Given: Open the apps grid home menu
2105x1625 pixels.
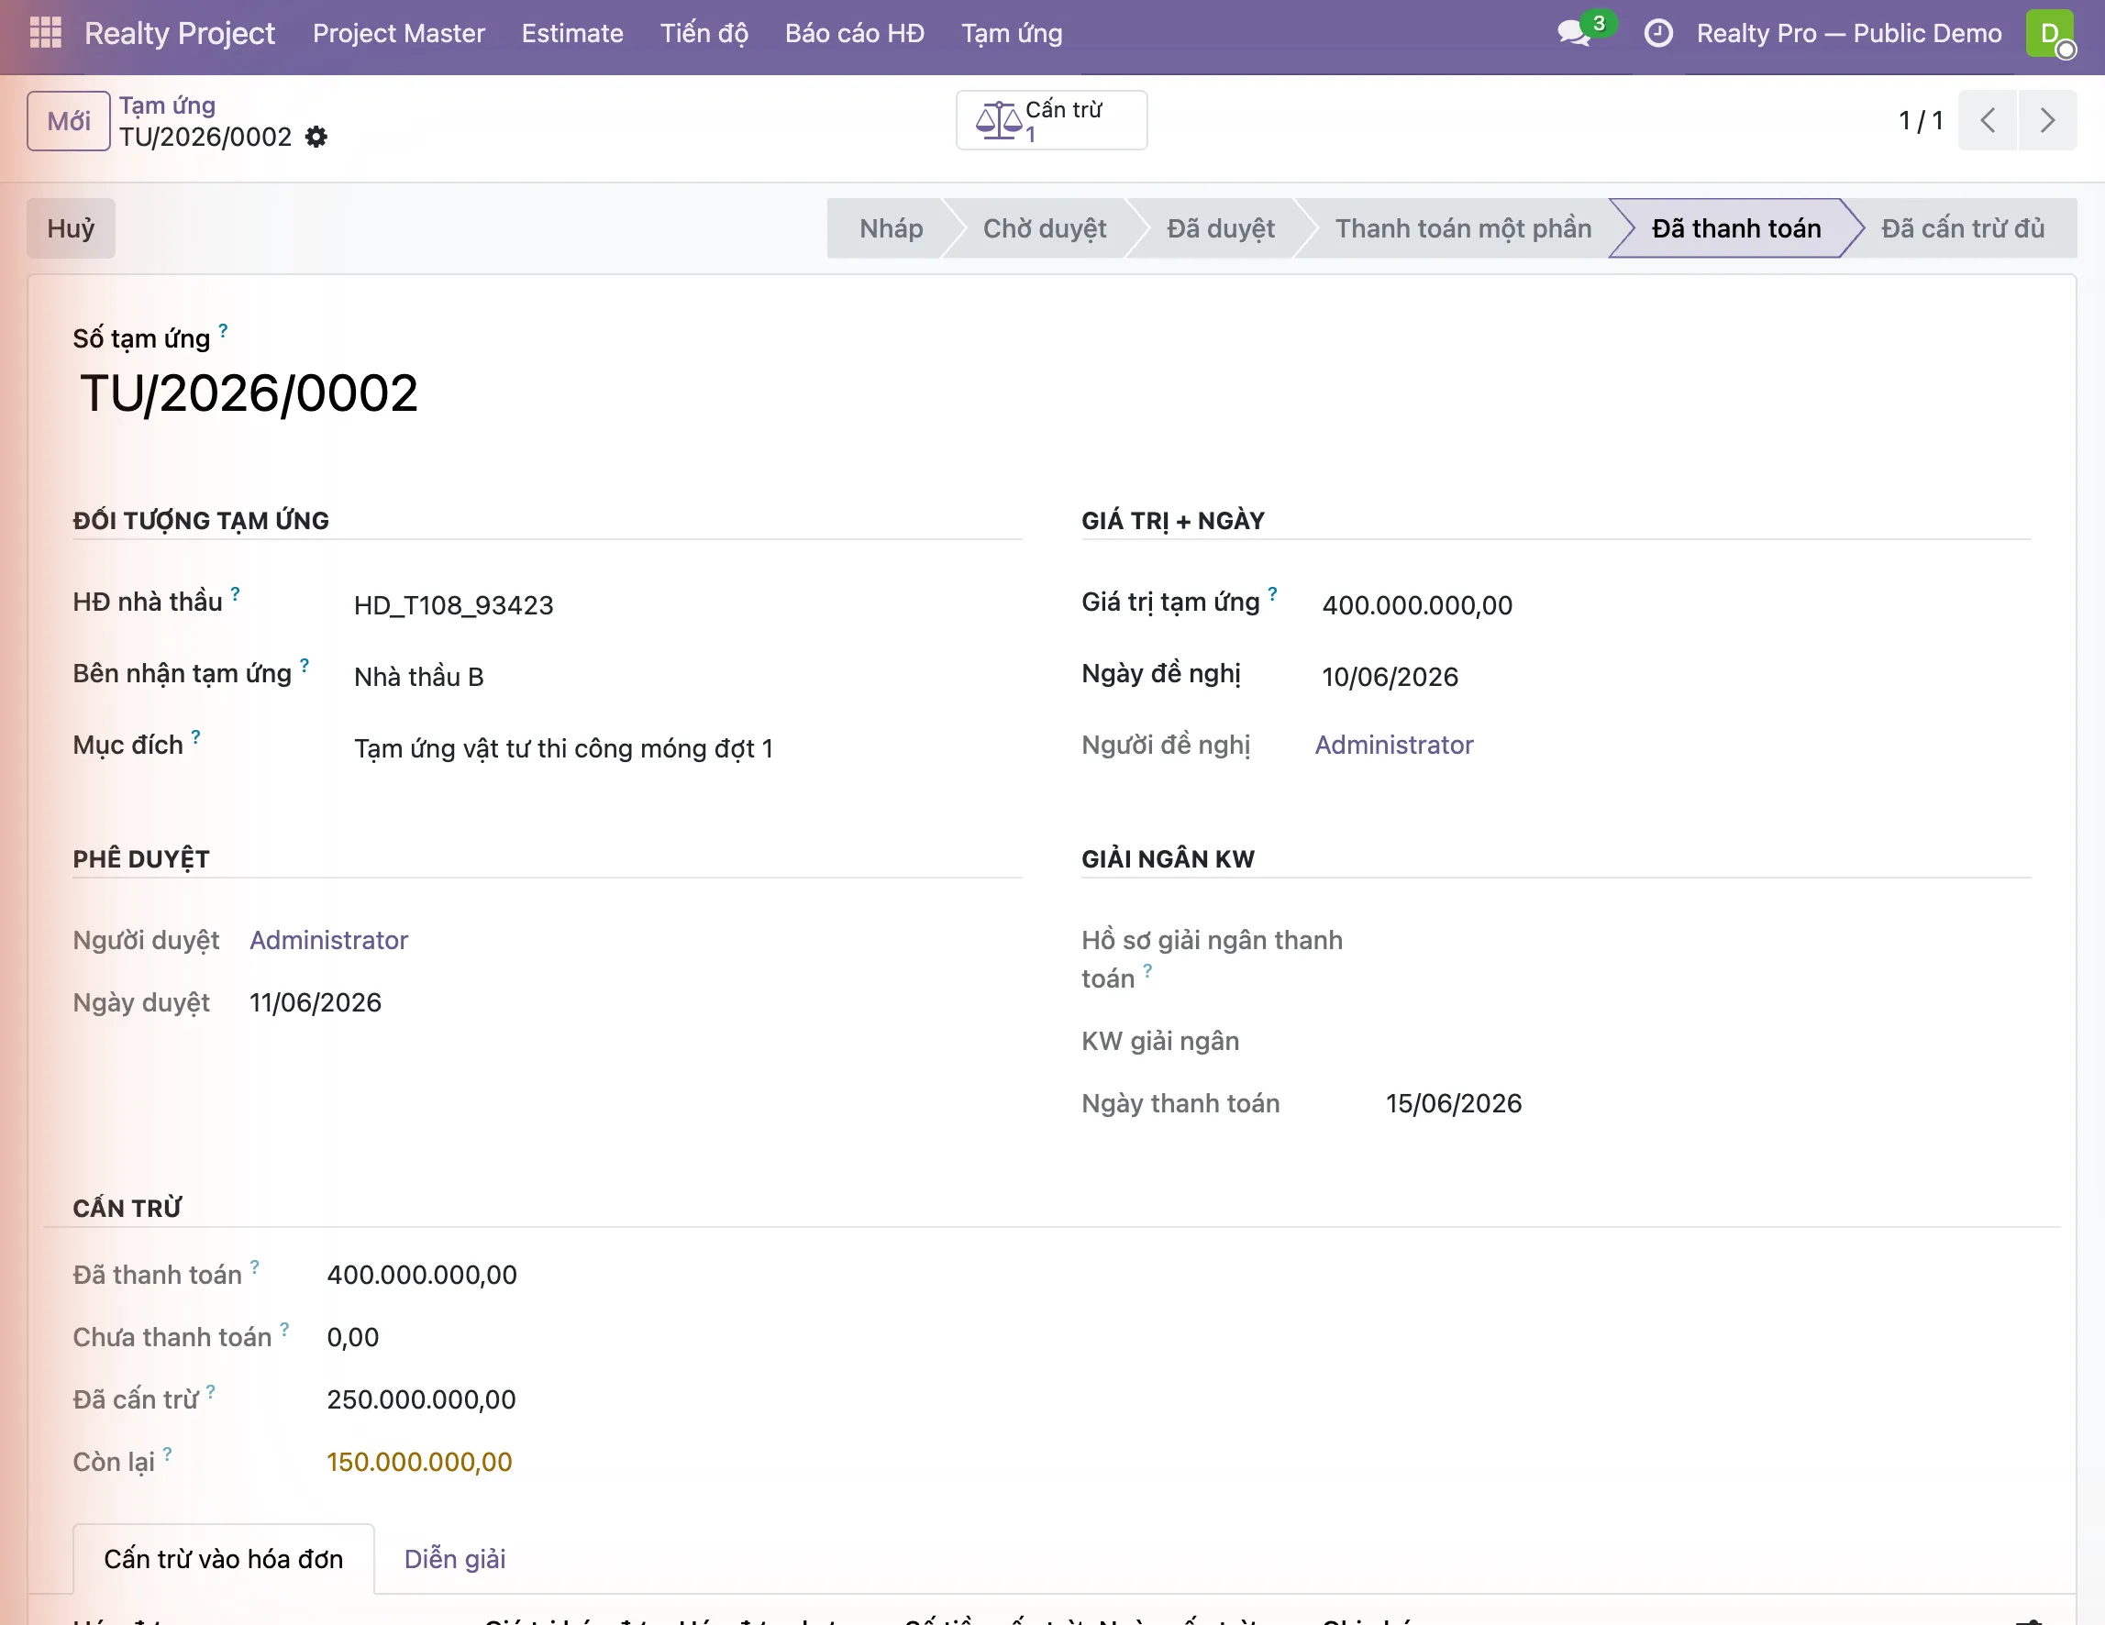Looking at the screenshot, I should pos(45,33).
